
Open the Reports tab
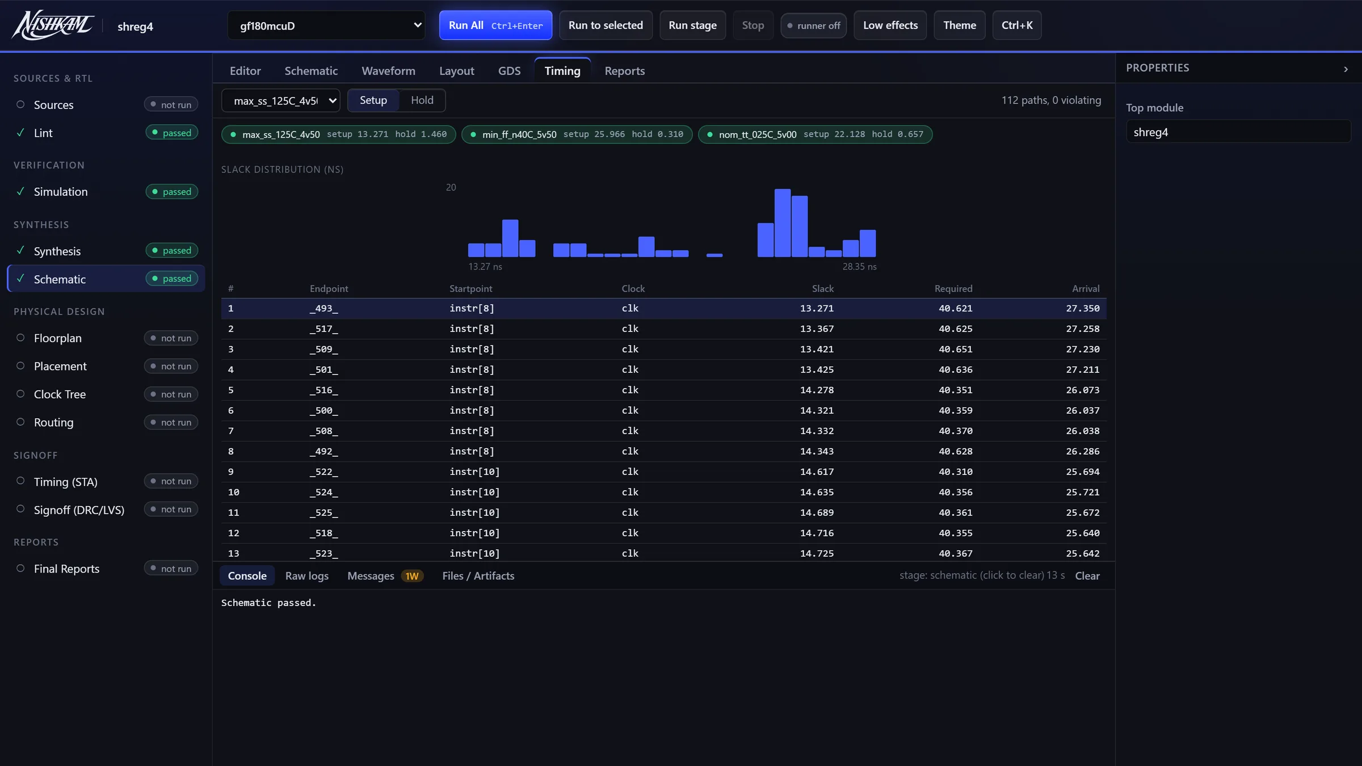625,71
